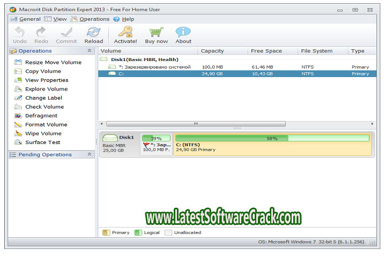Click the scrollbar right arrow
This screenshot has height=257, width=386.
(372, 124)
